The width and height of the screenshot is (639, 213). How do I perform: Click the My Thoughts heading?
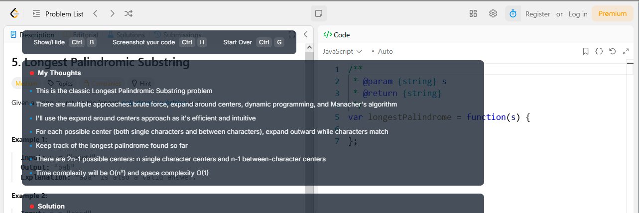pyautogui.click(x=59, y=73)
